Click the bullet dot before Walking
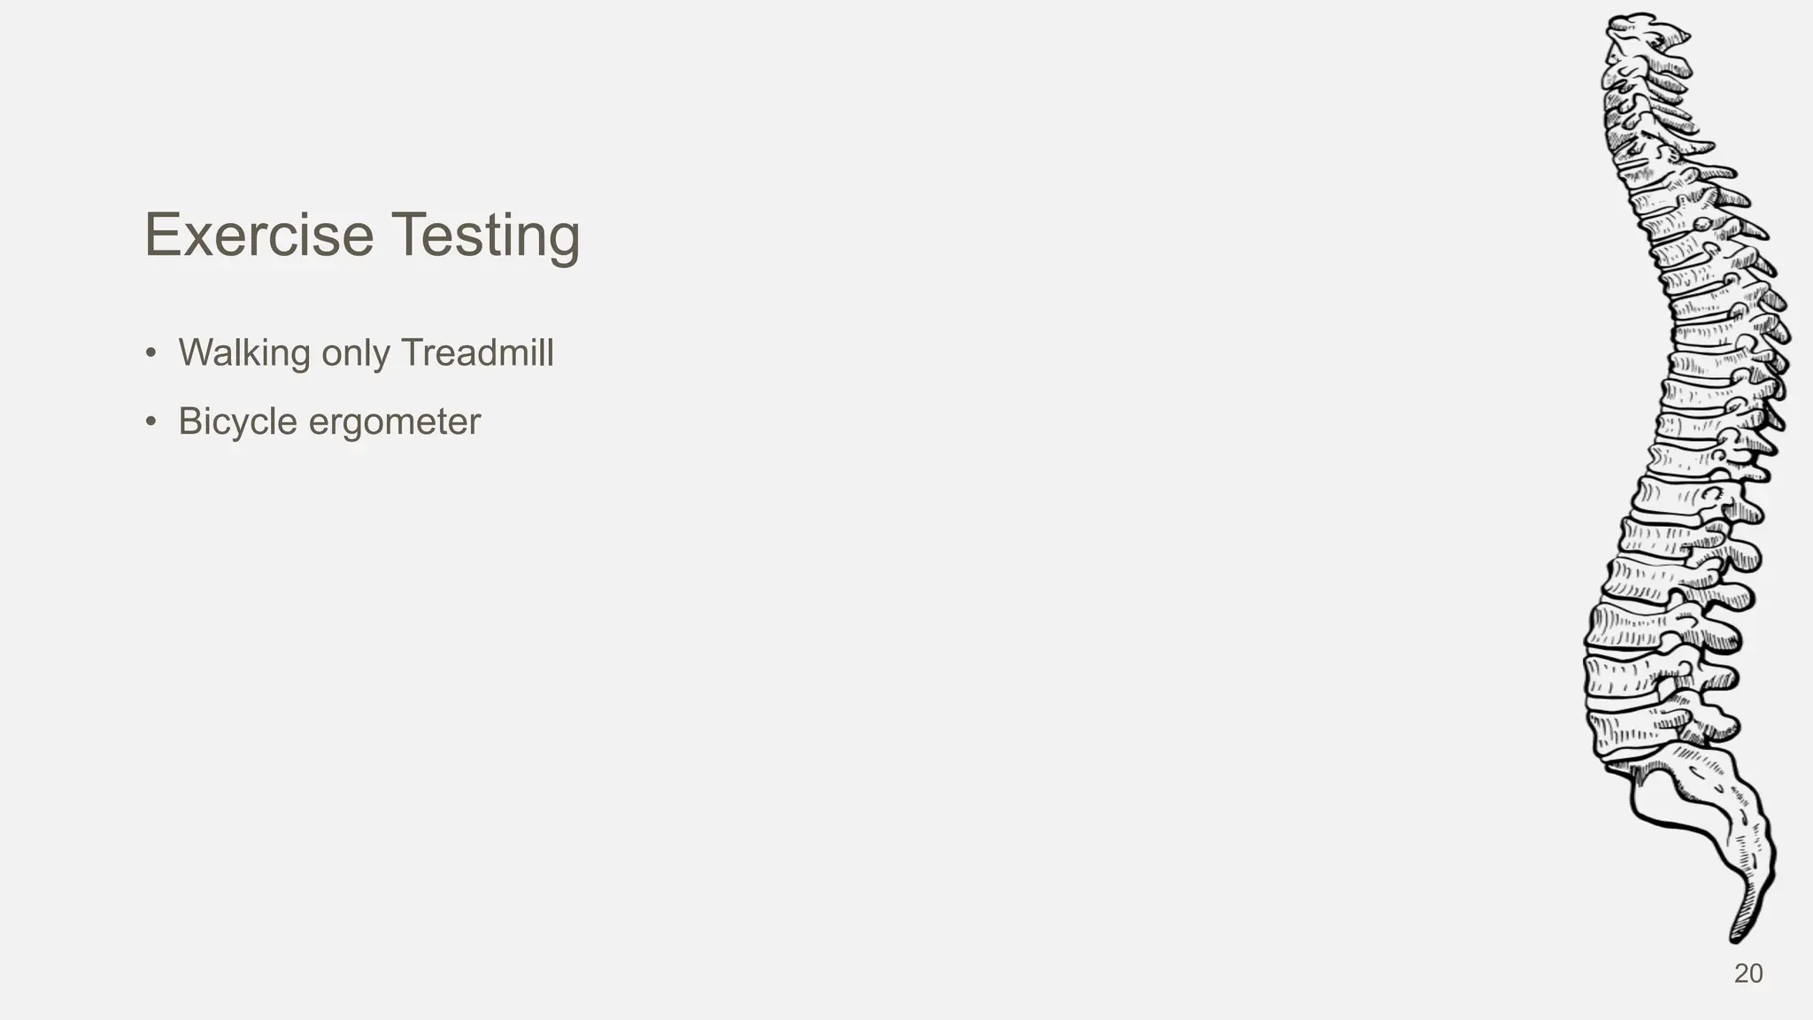 coord(150,353)
